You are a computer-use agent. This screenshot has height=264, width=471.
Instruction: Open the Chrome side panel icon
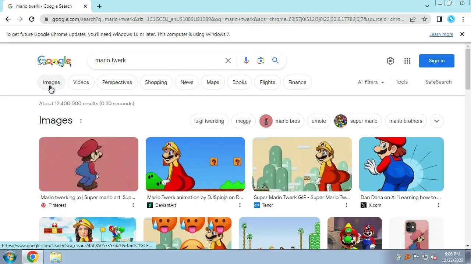[x=439, y=19]
